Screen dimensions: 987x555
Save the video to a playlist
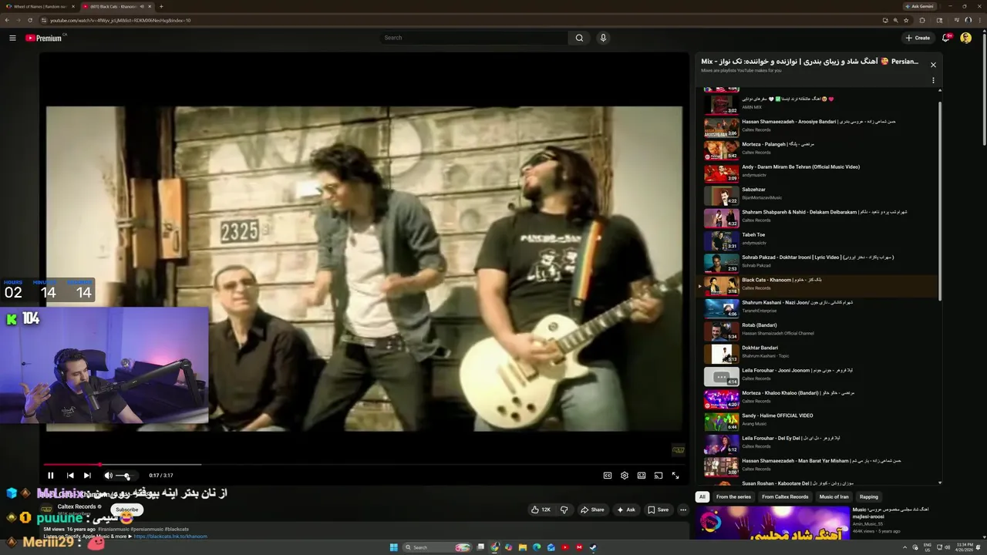coord(658,510)
